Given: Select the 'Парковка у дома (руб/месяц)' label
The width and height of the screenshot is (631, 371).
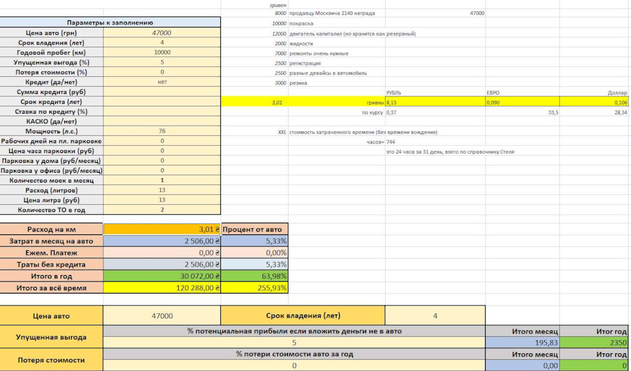Looking at the screenshot, I should point(51,161).
